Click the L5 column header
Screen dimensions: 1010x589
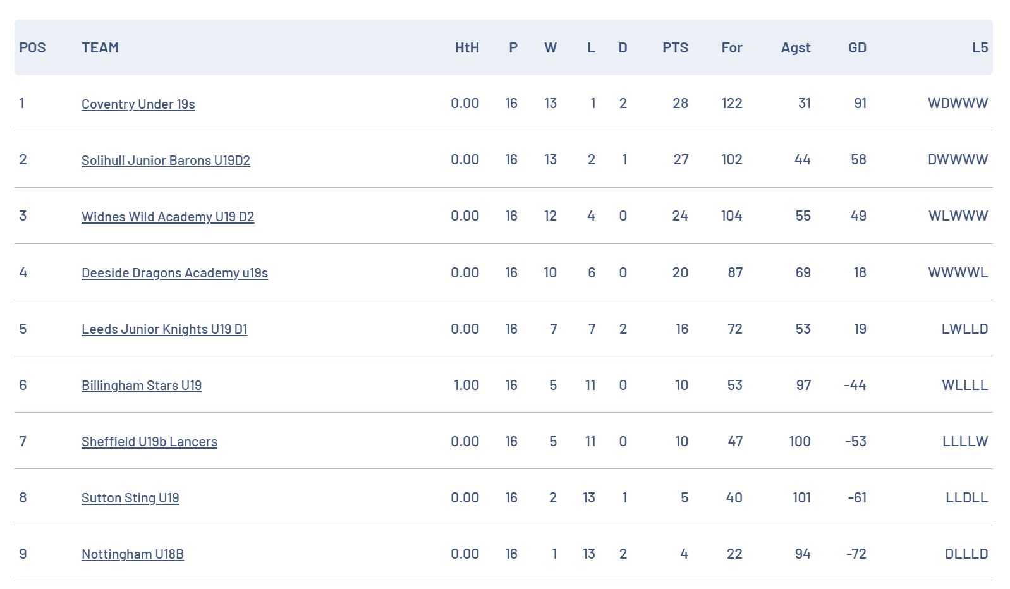980,47
